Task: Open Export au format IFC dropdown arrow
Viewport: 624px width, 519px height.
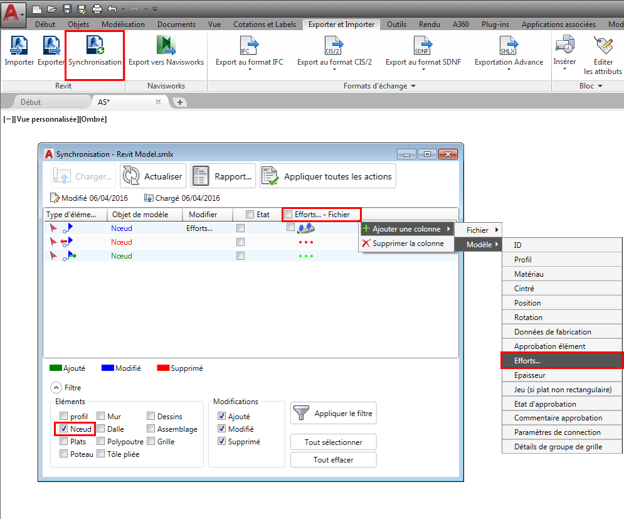Action: pos(250,70)
